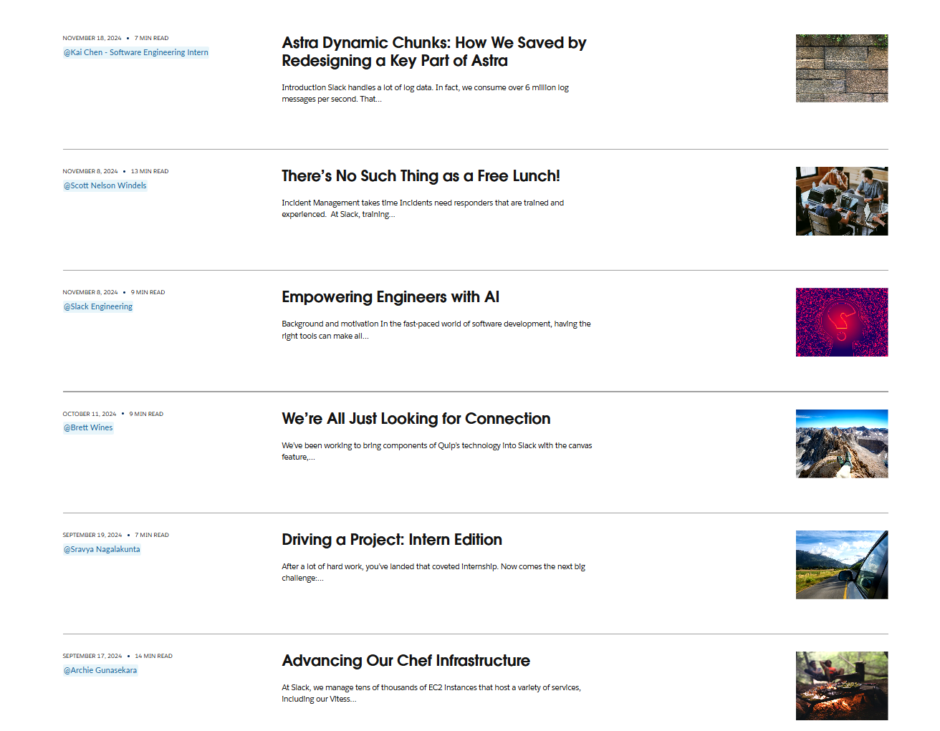Click the Chef article excerpt about EC2 instances

click(431, 693)
